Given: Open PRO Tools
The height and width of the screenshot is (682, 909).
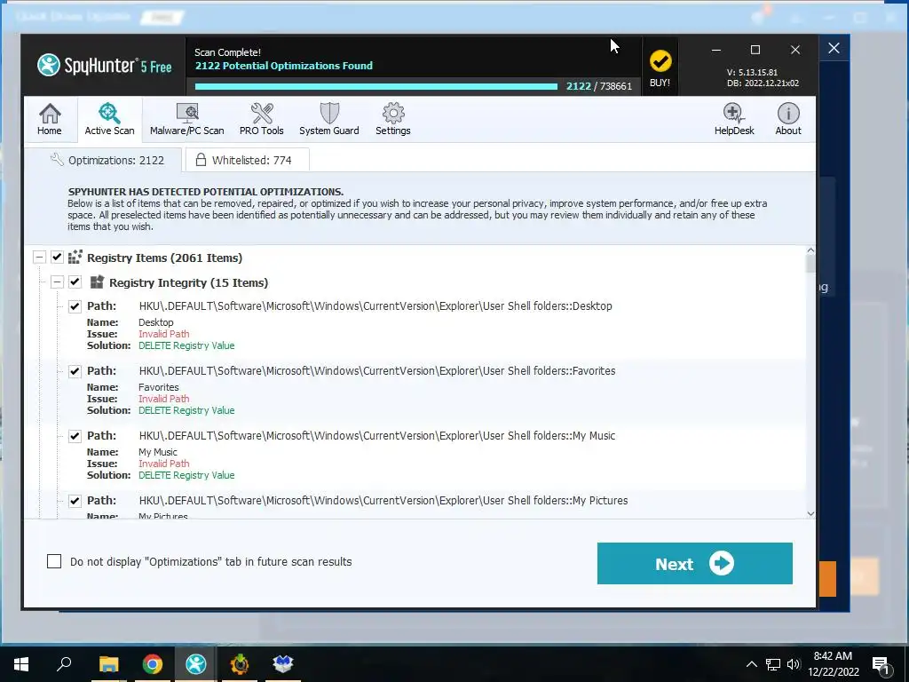Looking at the screenshot, I should tap(262, 120).
